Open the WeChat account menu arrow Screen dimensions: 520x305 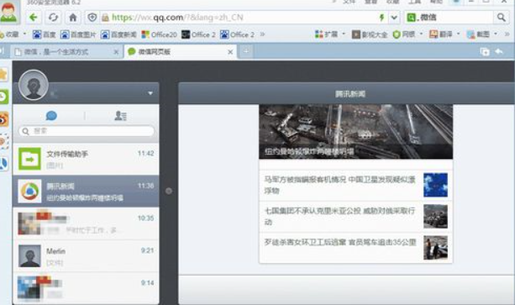(150, 93)
